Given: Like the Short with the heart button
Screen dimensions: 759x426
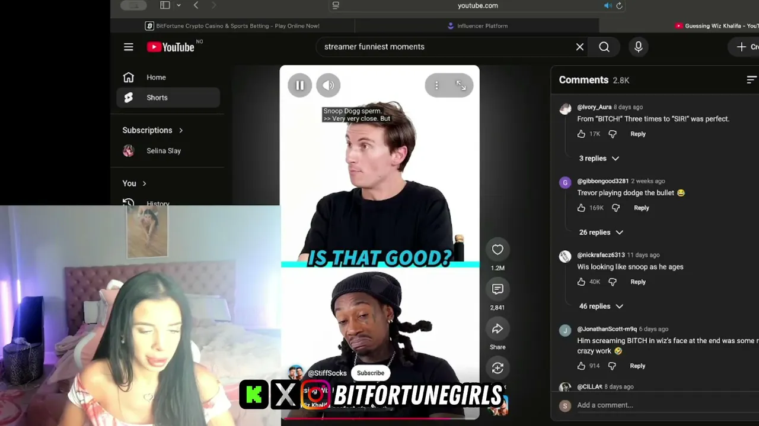Looking at the screenshot, I should (498, 250).
